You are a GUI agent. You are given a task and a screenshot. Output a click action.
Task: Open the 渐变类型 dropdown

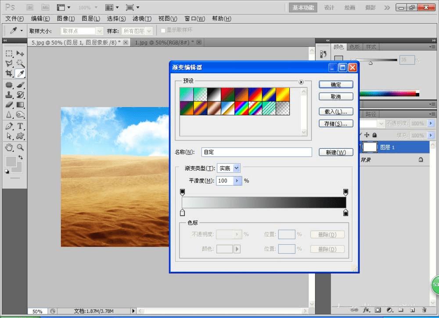point(237,168)
